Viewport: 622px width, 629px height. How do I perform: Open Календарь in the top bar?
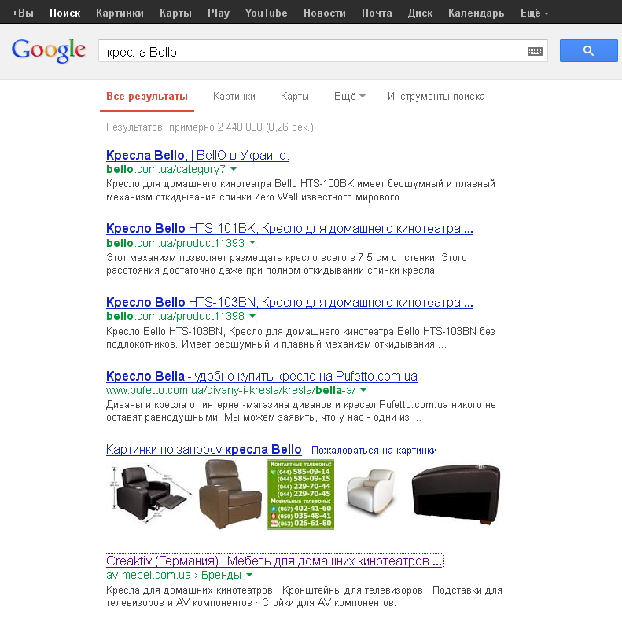[x=476, y=13]
